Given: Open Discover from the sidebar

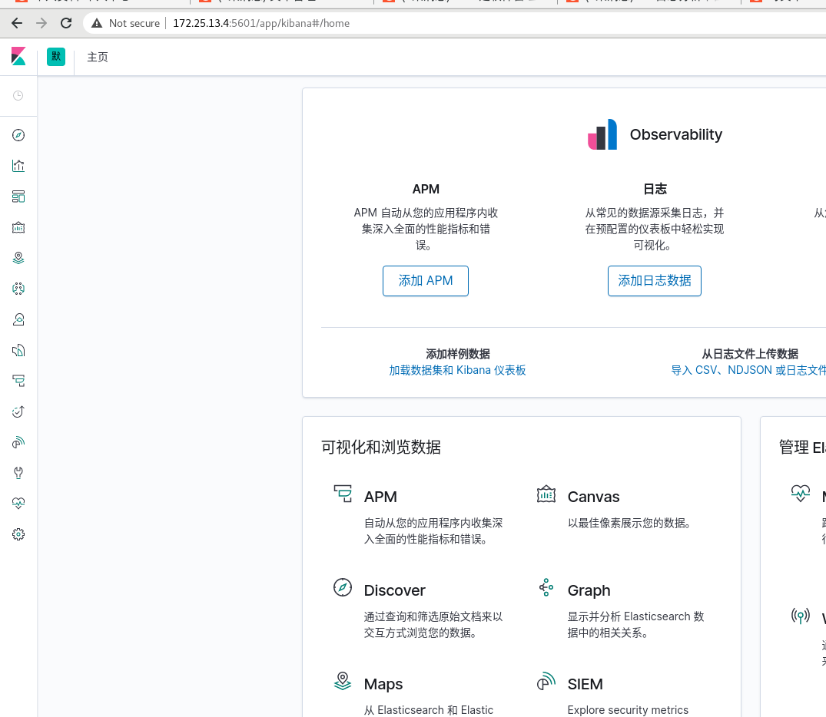Looking at the screenshot, I should pos(18,135).
